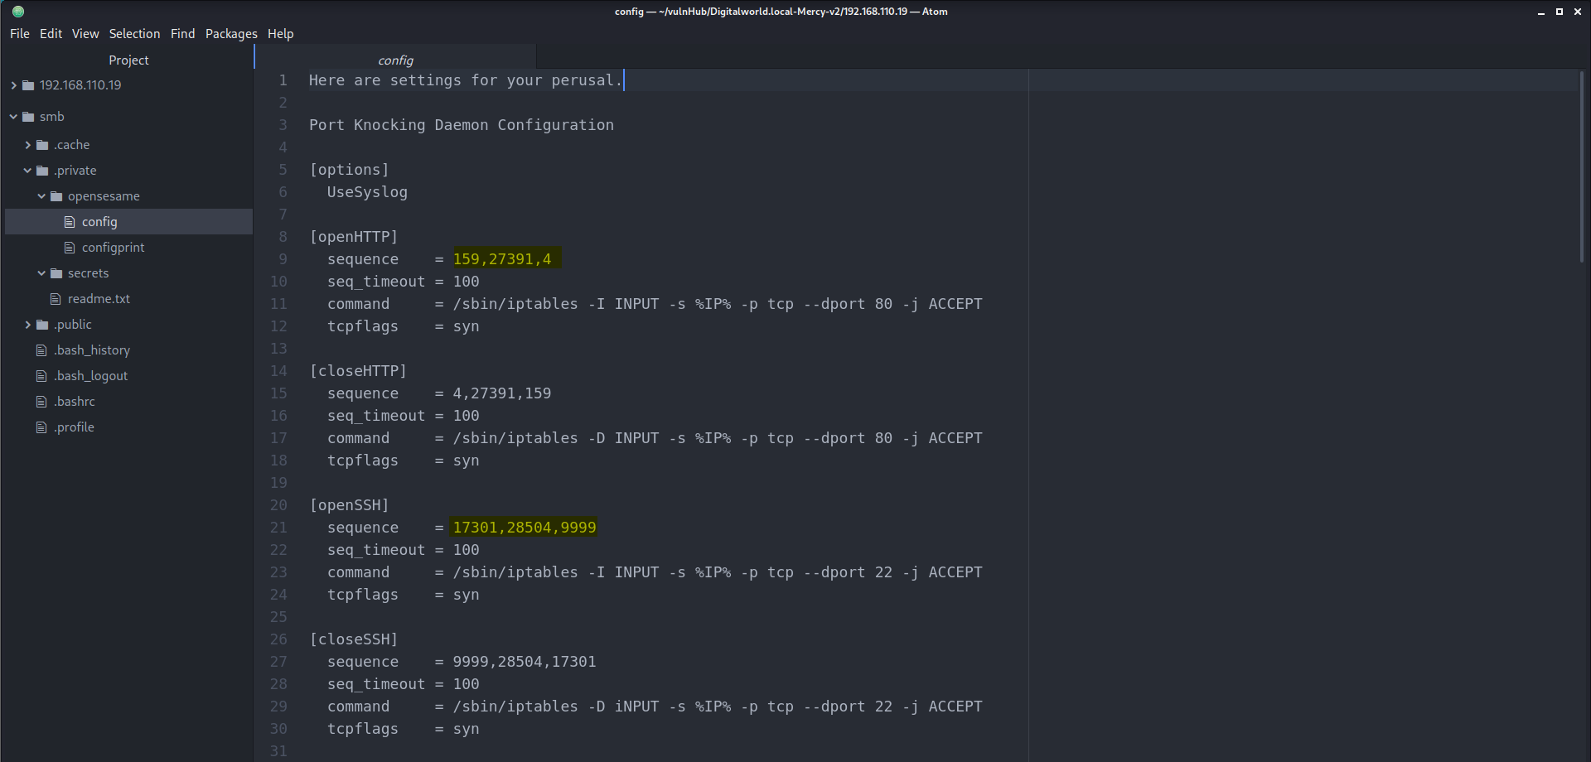Open the .bash_history file

click(x=91, y=350)
